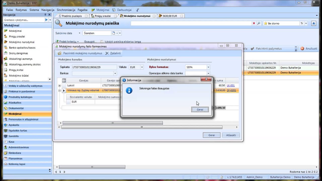Open the Dokumentai section
Image resolution: width=322 pixels, height=181 pixels.
[x=27, y=108]
